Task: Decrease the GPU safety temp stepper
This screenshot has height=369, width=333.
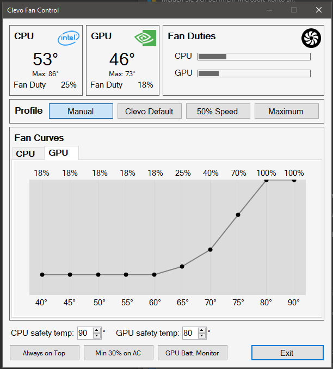Action: [x=202, y=335]
